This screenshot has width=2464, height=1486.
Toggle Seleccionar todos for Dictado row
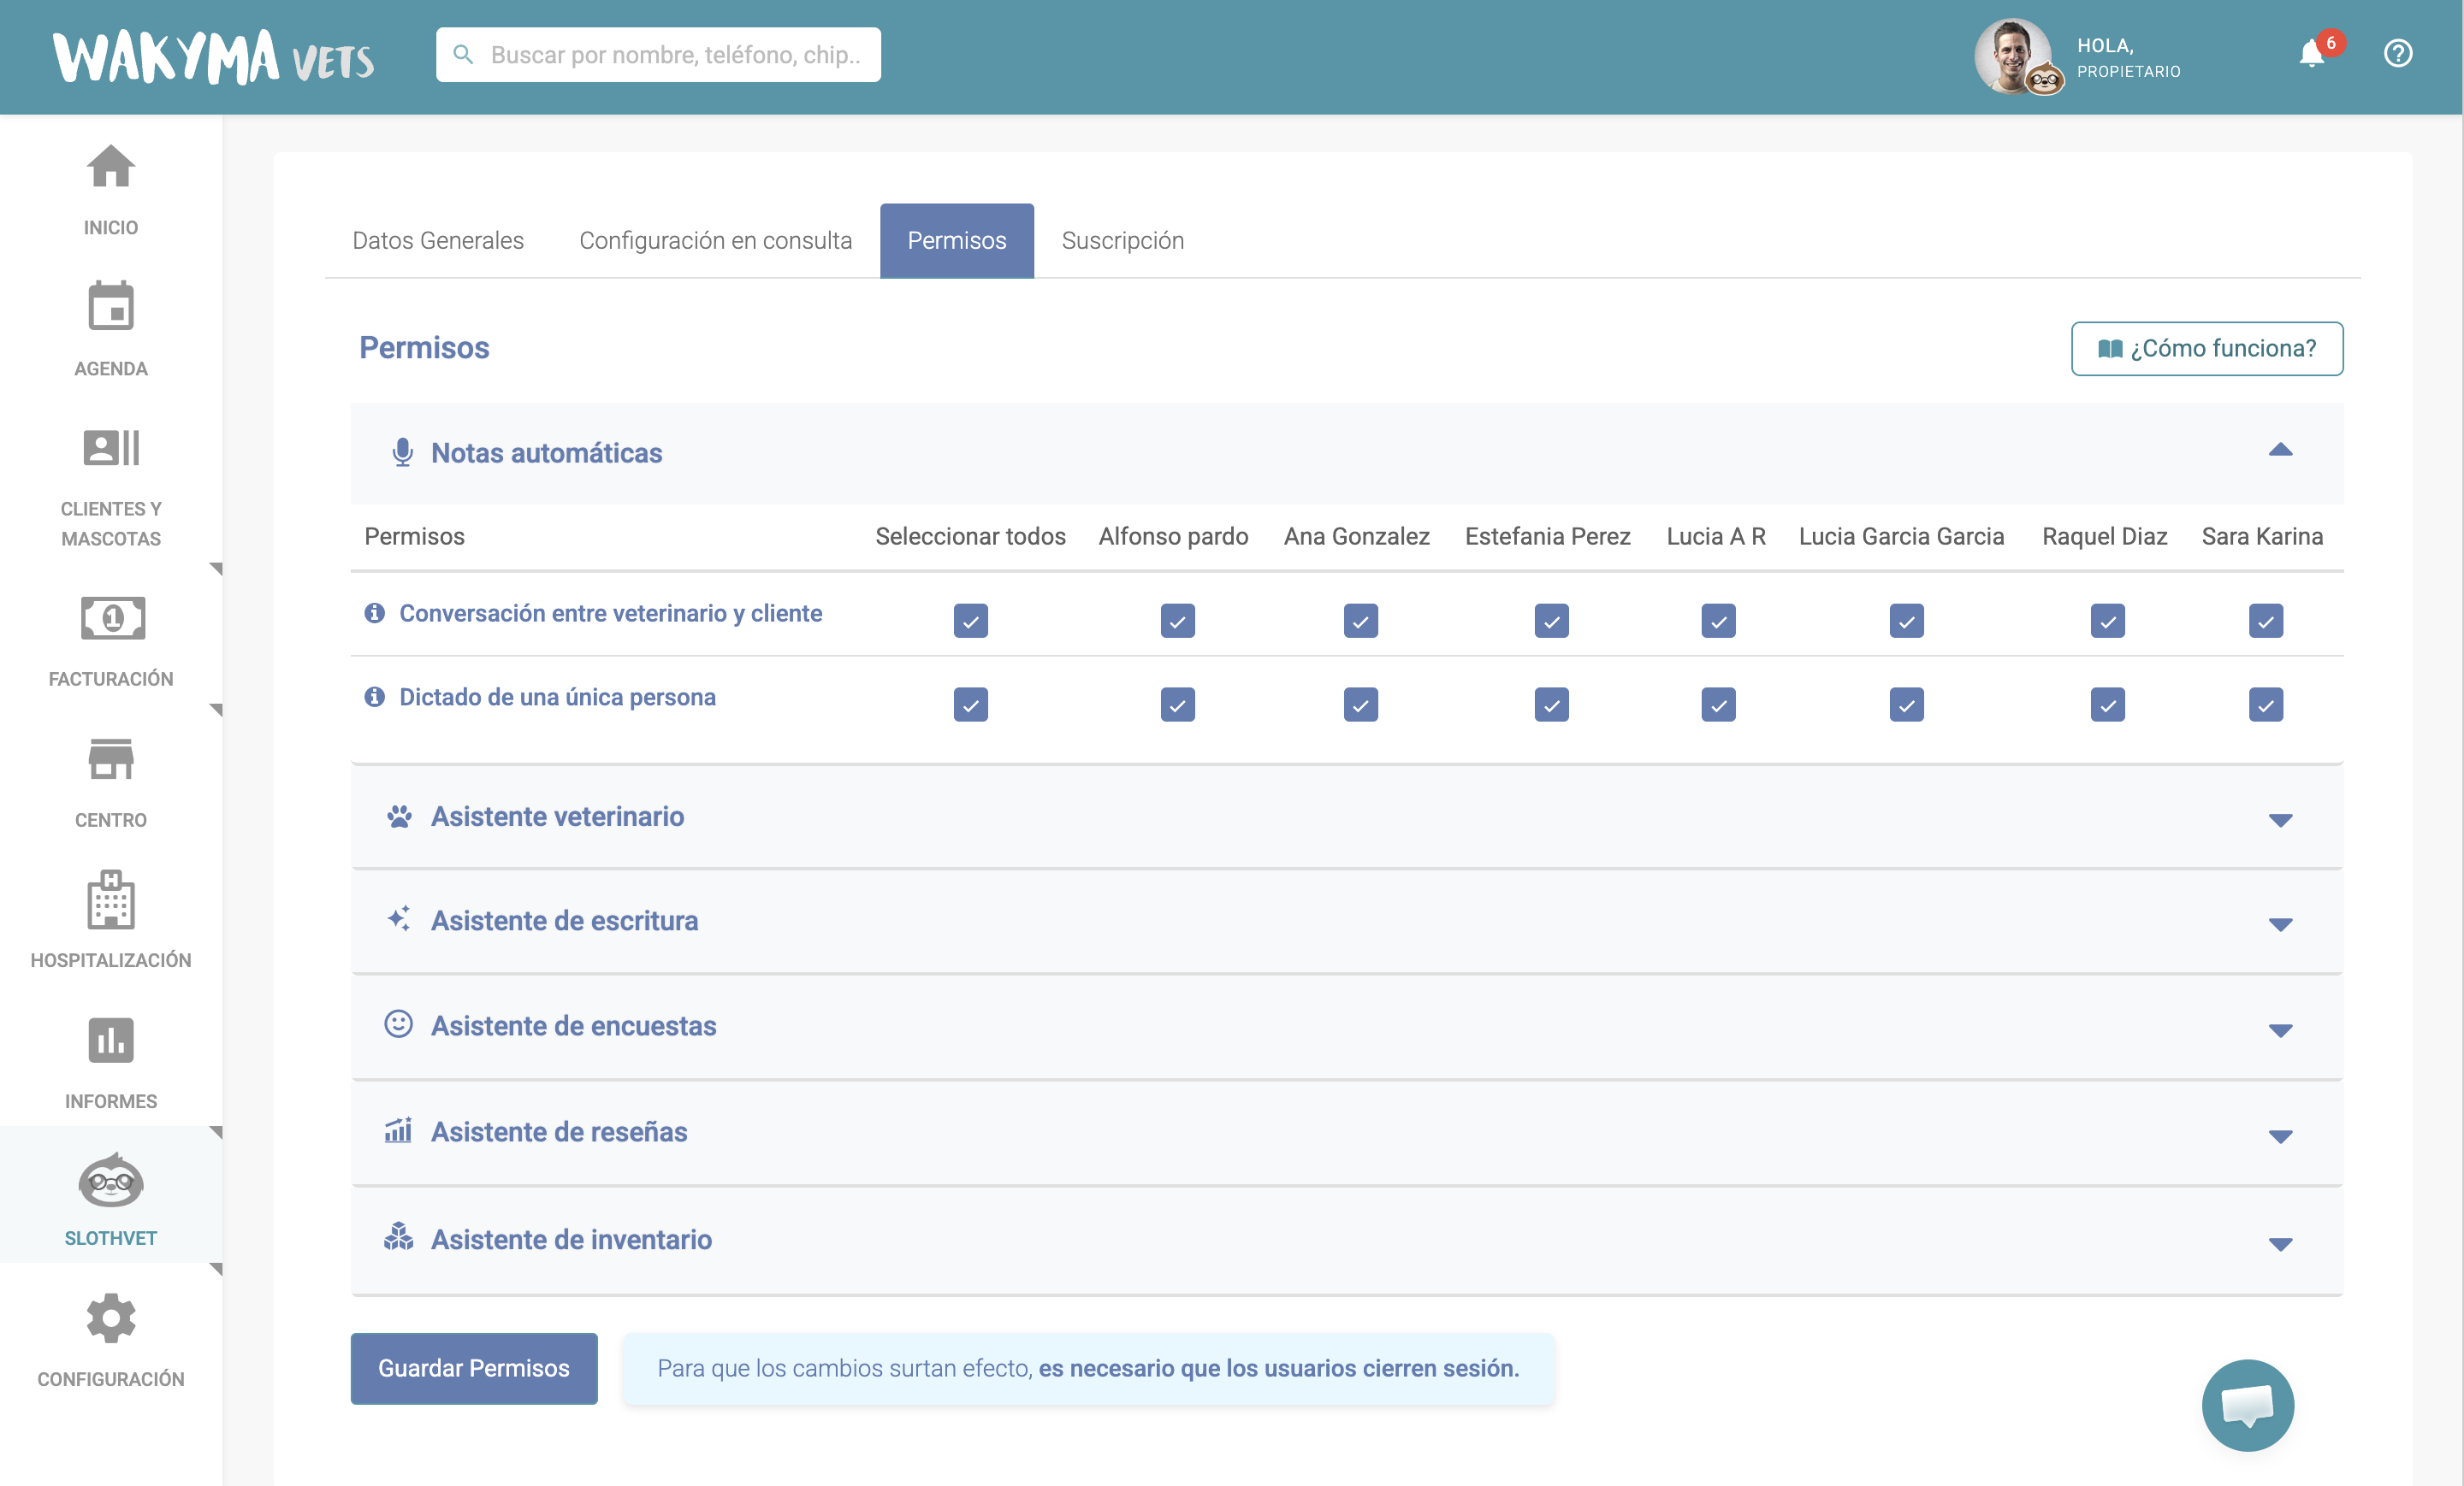(x=970, y=705)
